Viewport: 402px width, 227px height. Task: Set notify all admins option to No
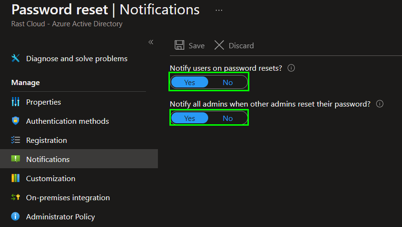(228, 118)
